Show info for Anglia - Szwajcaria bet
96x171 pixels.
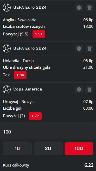tap(79, 8)
